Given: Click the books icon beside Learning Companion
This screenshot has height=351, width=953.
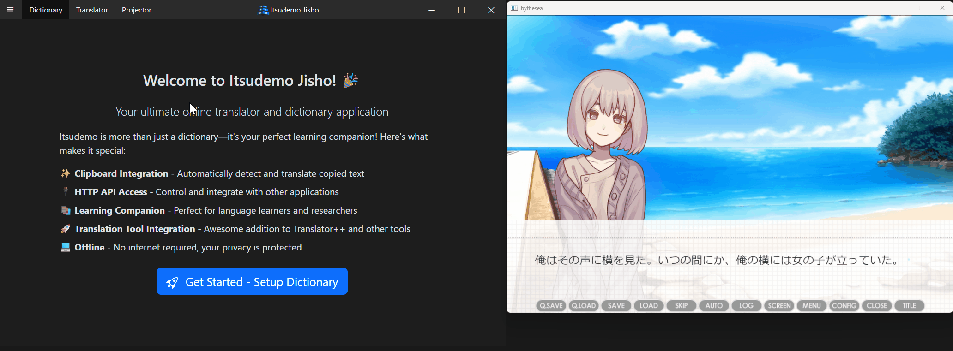Looking at the screenshot, I should click(66, 210).
